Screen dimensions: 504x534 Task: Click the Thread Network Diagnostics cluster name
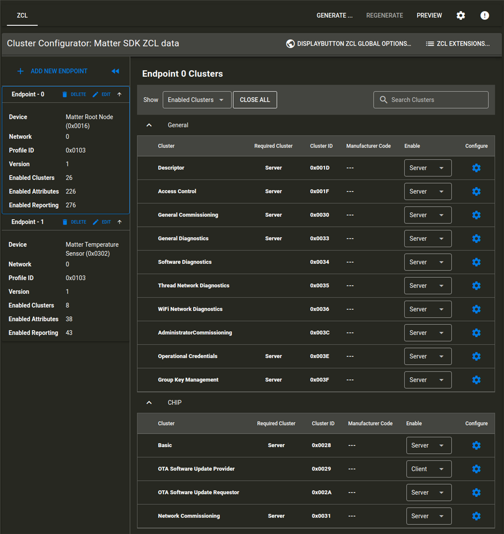tap(194, 285)
